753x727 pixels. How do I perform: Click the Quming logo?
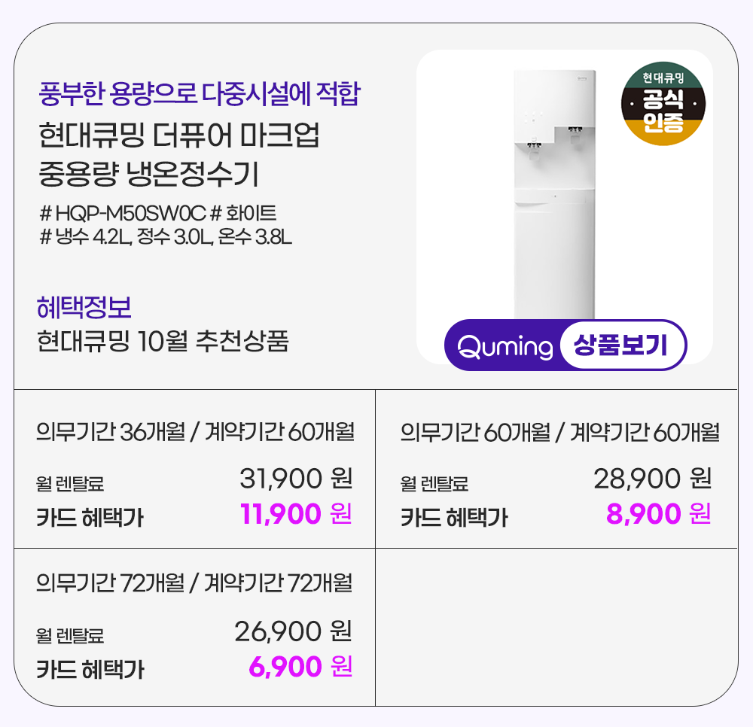[x=505, y=347]
